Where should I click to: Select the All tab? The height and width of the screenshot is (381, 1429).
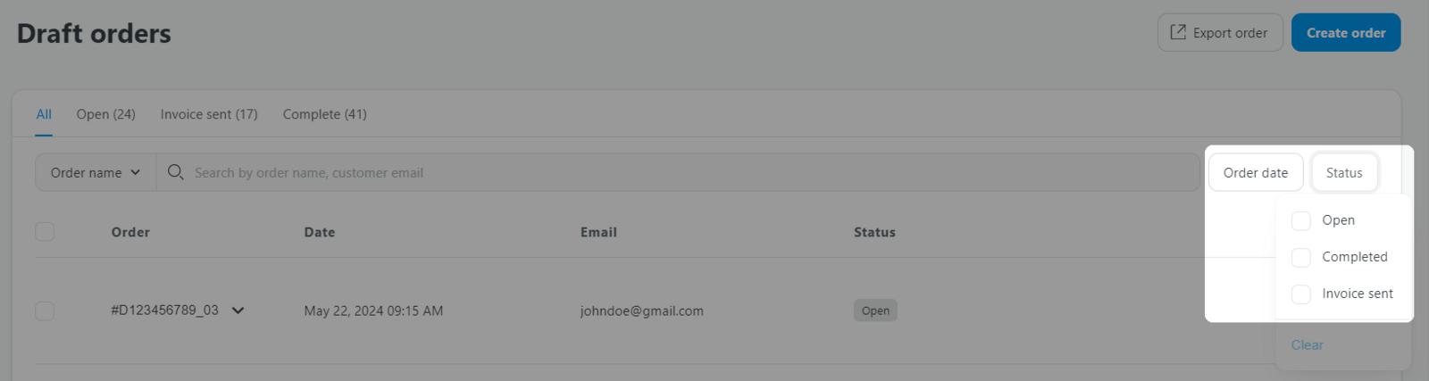44,114
